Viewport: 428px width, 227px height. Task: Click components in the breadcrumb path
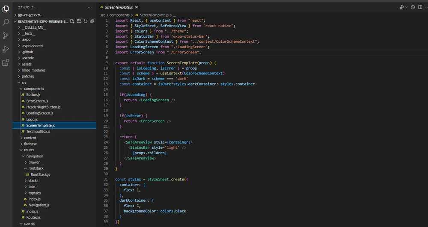coord(119,15)
